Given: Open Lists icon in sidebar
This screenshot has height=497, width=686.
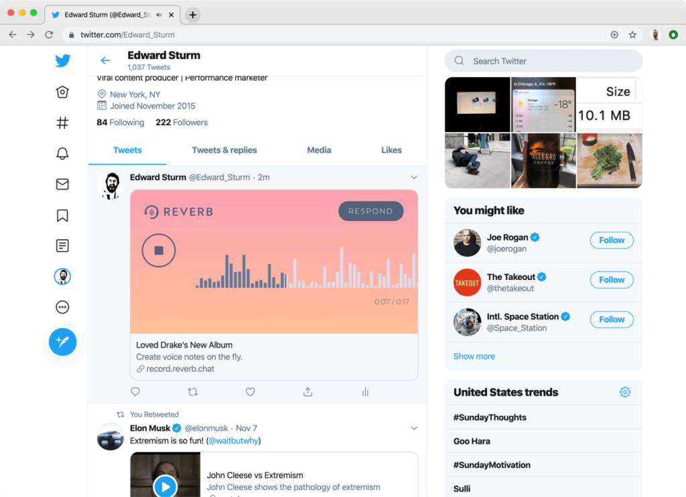Looking at the screenshot, I should [x=62, y=246].
